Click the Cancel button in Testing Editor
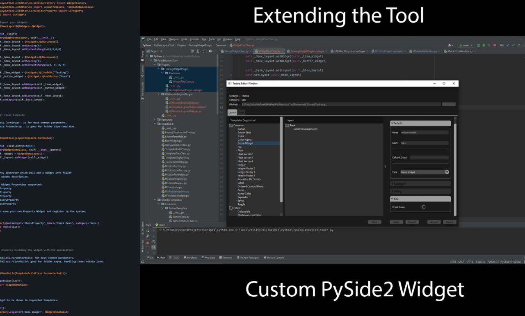Image resolution: width=525 pixels, height=316 pixels. [450, 222]
